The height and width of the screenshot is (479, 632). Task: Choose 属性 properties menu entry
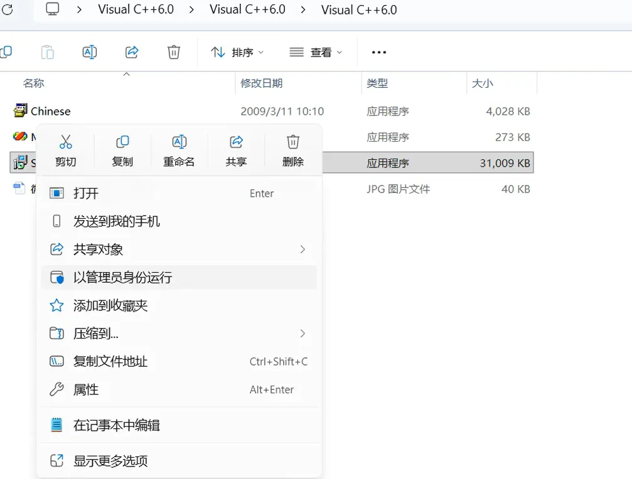pos(179,389)
